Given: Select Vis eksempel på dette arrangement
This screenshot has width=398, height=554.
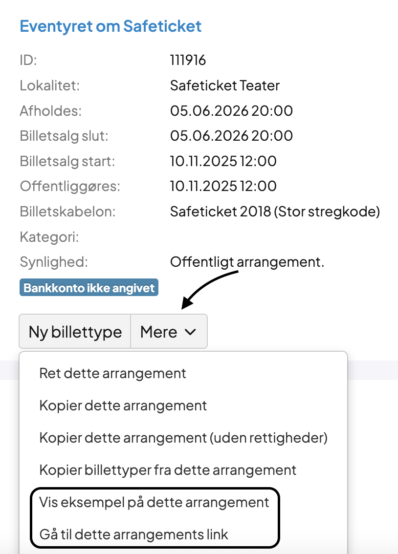Looking at the screenshot, I should 154,502.
